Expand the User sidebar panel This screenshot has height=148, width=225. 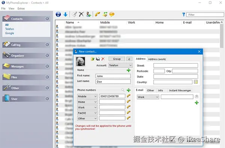[47, 99]
